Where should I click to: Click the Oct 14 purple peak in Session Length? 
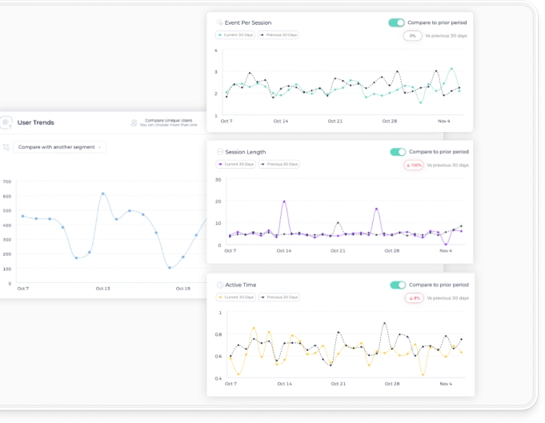(x=284, y=202)
